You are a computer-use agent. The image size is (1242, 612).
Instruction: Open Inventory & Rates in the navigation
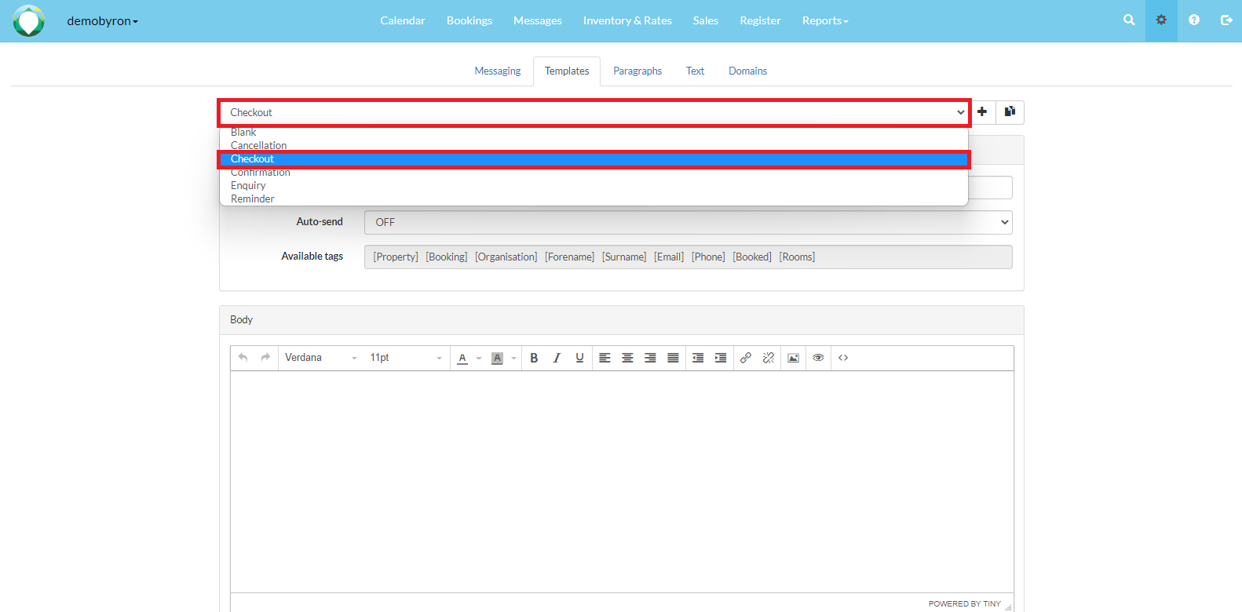coord(627,20)
